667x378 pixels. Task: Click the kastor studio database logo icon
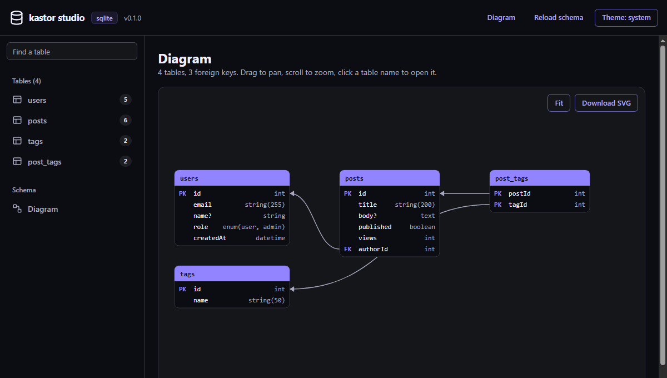click(x=17, y=18)
